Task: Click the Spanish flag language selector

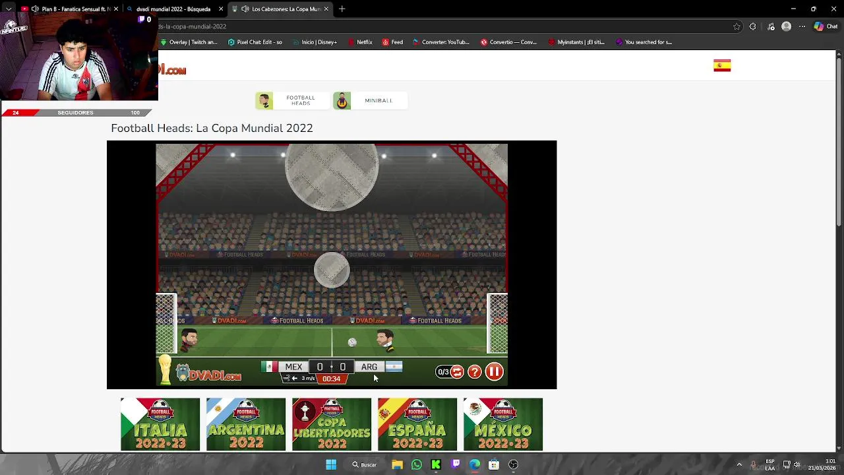Action: coord(722,65)
